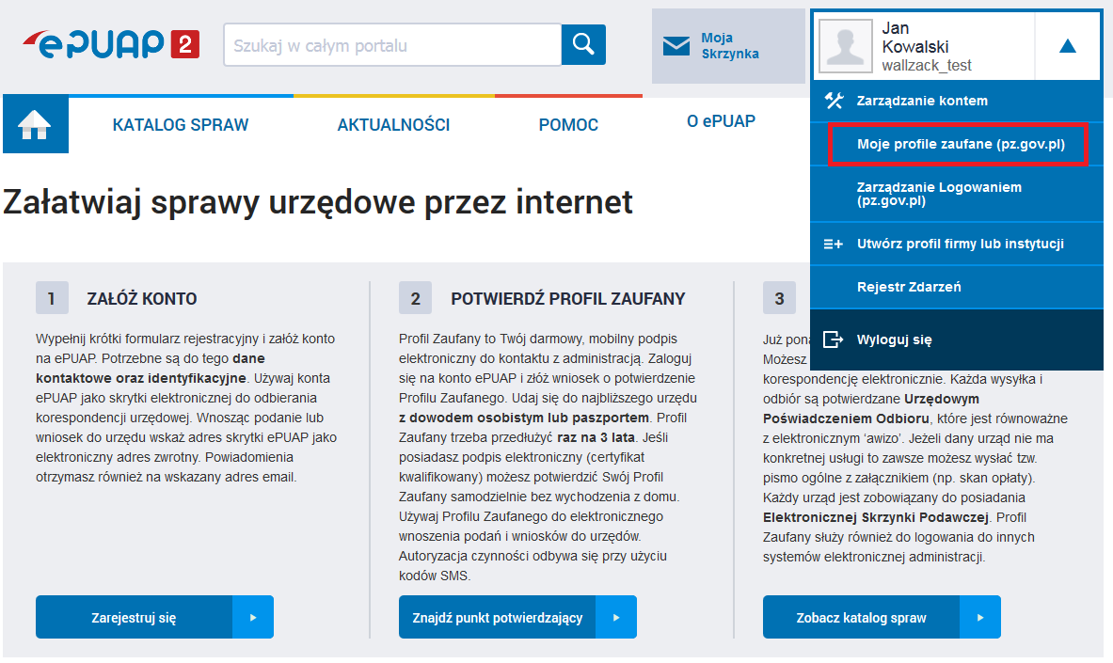Screen dimensions: 1113x663
Task: Switch to the AKTUALNOŚCI tab
Action: 393,125
